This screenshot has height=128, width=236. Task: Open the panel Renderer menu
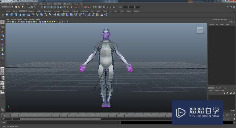coord(31,19)
